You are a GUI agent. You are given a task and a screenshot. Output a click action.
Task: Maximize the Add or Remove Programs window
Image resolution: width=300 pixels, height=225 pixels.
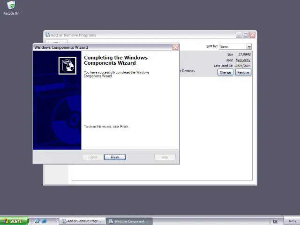(x=246, y=35)
